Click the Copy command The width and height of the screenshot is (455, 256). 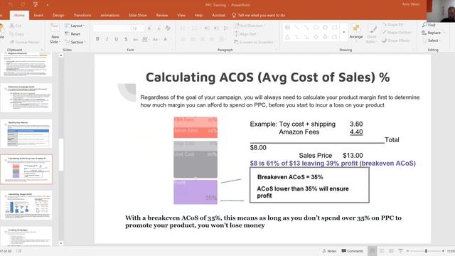(x=17, y=34)
